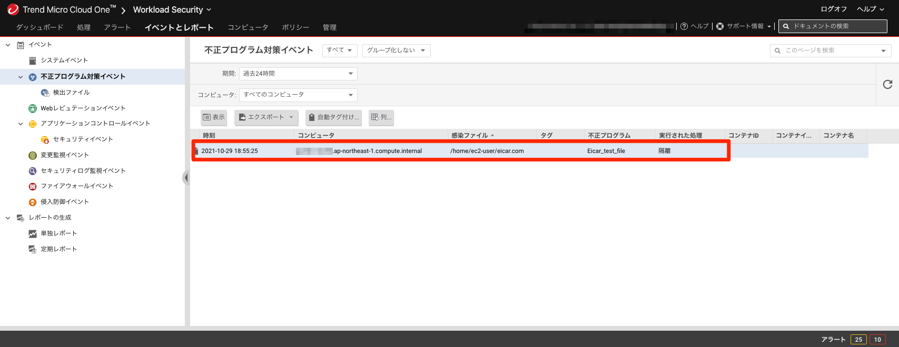The image size is (899, 347).
Task: Open the コンピュータ filter dropdown
Action: coord(298,95)
